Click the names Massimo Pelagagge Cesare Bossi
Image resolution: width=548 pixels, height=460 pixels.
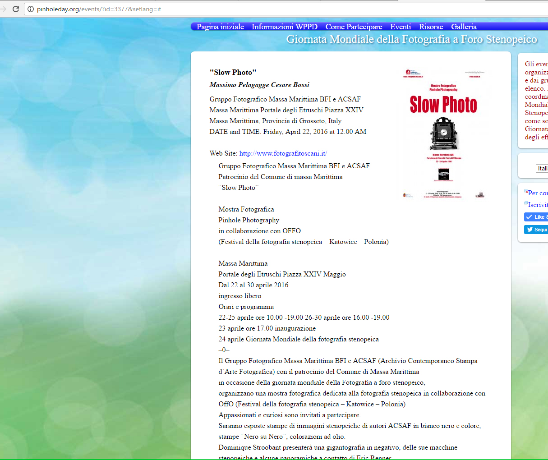pyautogui.click(x=259, y=85)
